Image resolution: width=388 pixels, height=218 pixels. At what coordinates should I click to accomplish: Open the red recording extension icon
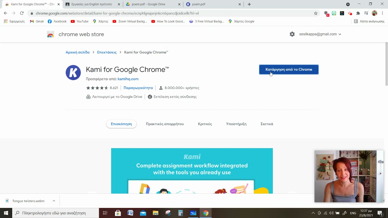tap(350, 13)
